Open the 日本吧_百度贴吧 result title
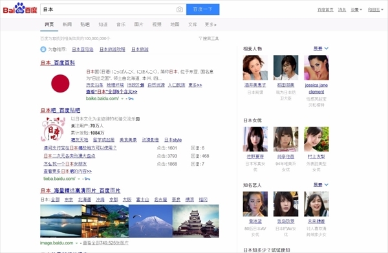Image resolution: width=388 pixels, height=253 pixels. click(x=60, y=110)
